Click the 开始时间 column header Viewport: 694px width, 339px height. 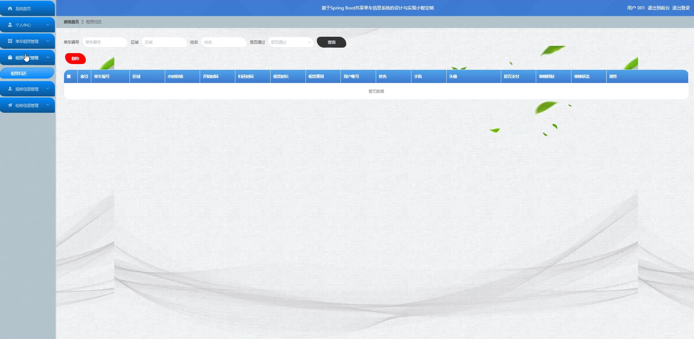click(218, 76)
